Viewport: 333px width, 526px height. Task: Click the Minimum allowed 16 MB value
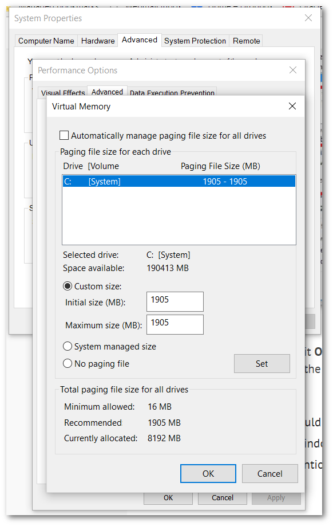coord(160,407)
